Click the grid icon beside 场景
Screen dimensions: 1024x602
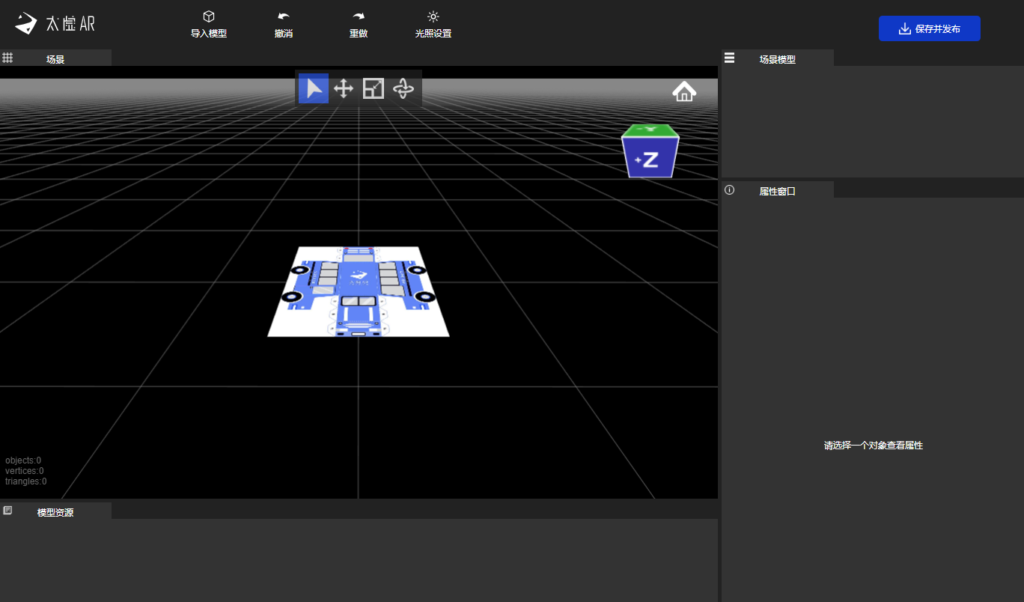[8, 58]
